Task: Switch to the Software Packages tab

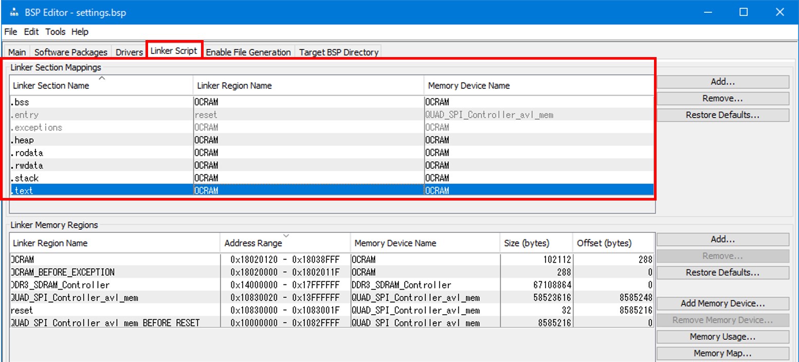Action: point(70,52)
